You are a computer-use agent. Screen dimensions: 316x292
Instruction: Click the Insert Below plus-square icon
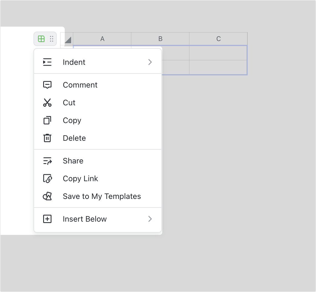47,219
